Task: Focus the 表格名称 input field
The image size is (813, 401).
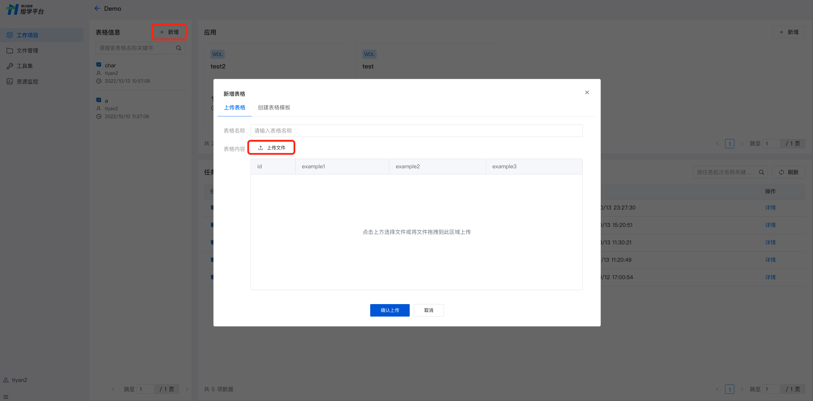Action: click(x=416, y=131)
